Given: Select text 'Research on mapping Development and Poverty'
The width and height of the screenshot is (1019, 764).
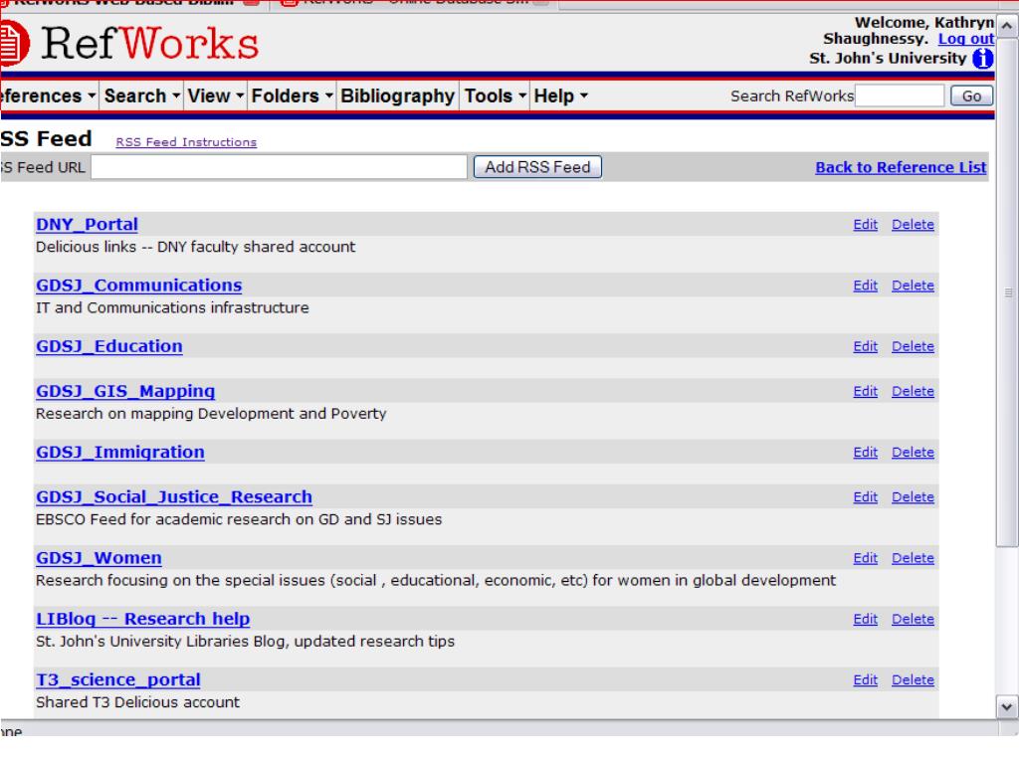Looking at the screenshot, I should click(211, 415).
